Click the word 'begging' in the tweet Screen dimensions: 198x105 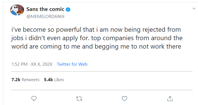click(106, 47)
